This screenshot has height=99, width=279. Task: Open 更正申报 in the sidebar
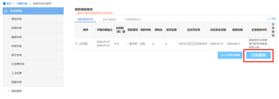tap(33, 55)
